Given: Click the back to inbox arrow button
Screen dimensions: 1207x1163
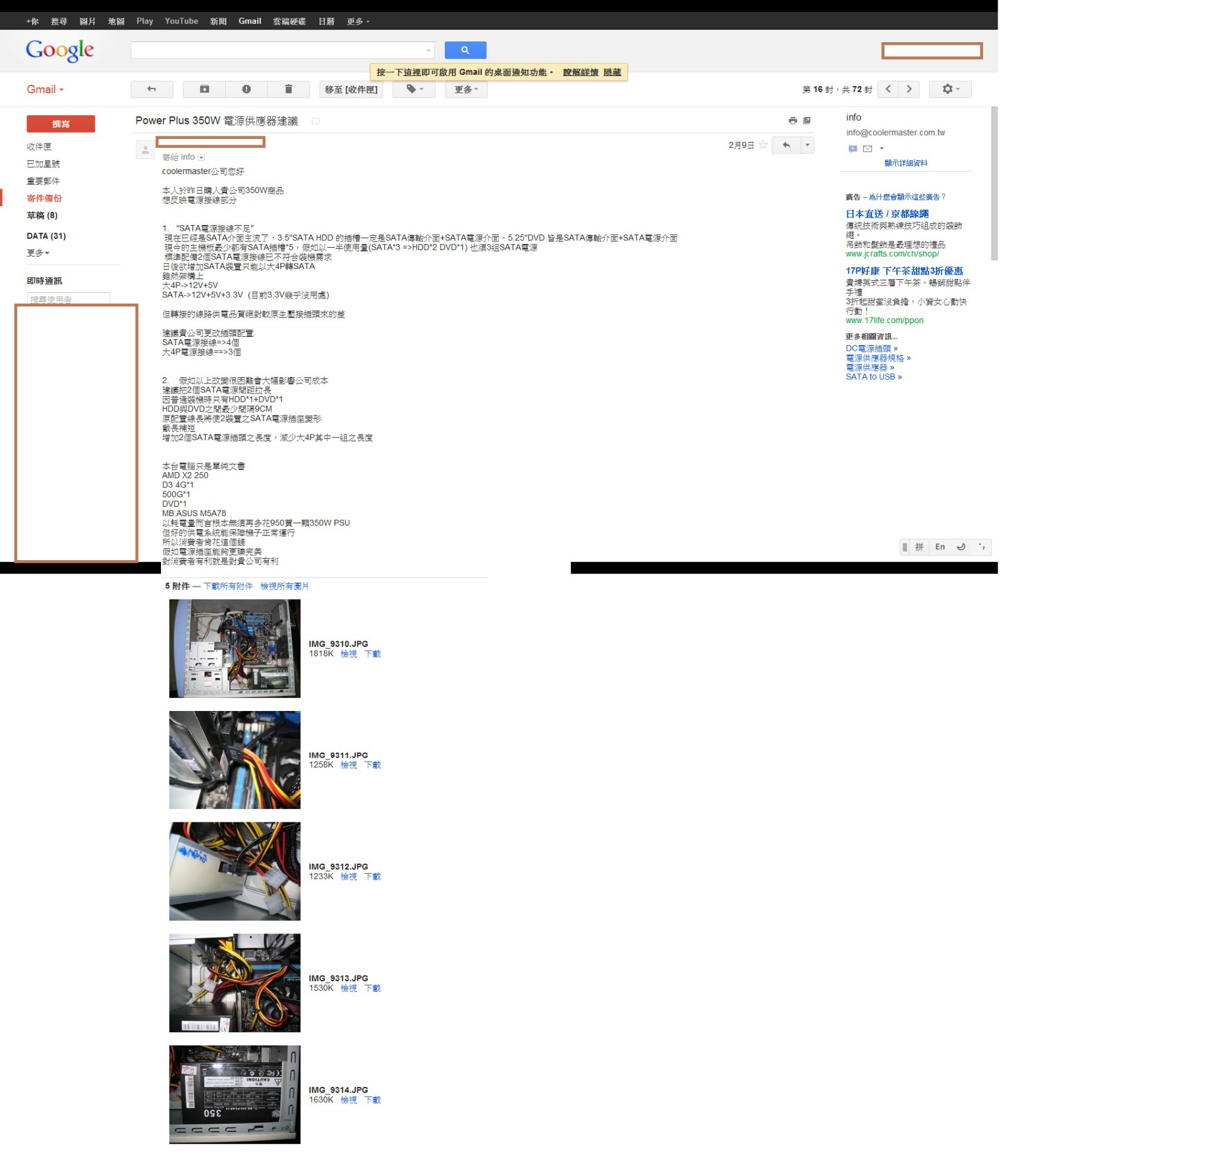Looking at the screenshot, I should pyautogui.click(x=152, y=89).
